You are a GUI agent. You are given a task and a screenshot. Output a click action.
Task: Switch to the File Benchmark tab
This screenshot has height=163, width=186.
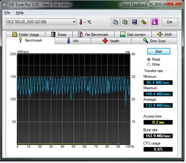[93, 35]
